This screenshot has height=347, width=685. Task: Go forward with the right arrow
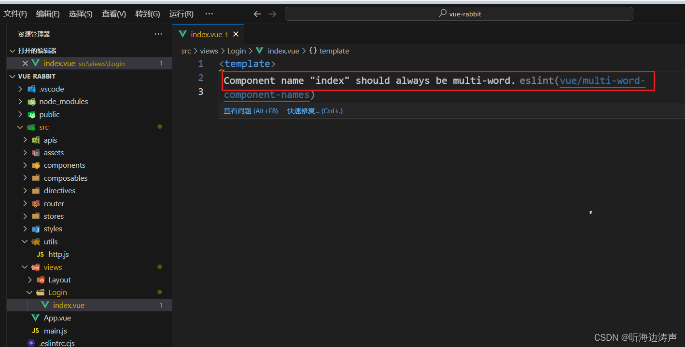273,14
